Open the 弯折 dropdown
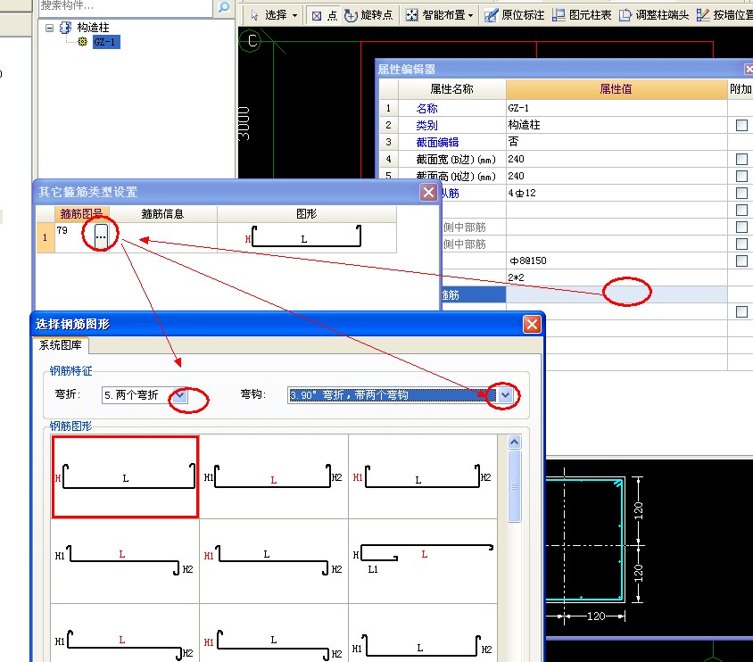Viewport: 753px width, 662px height. point(179,395)
